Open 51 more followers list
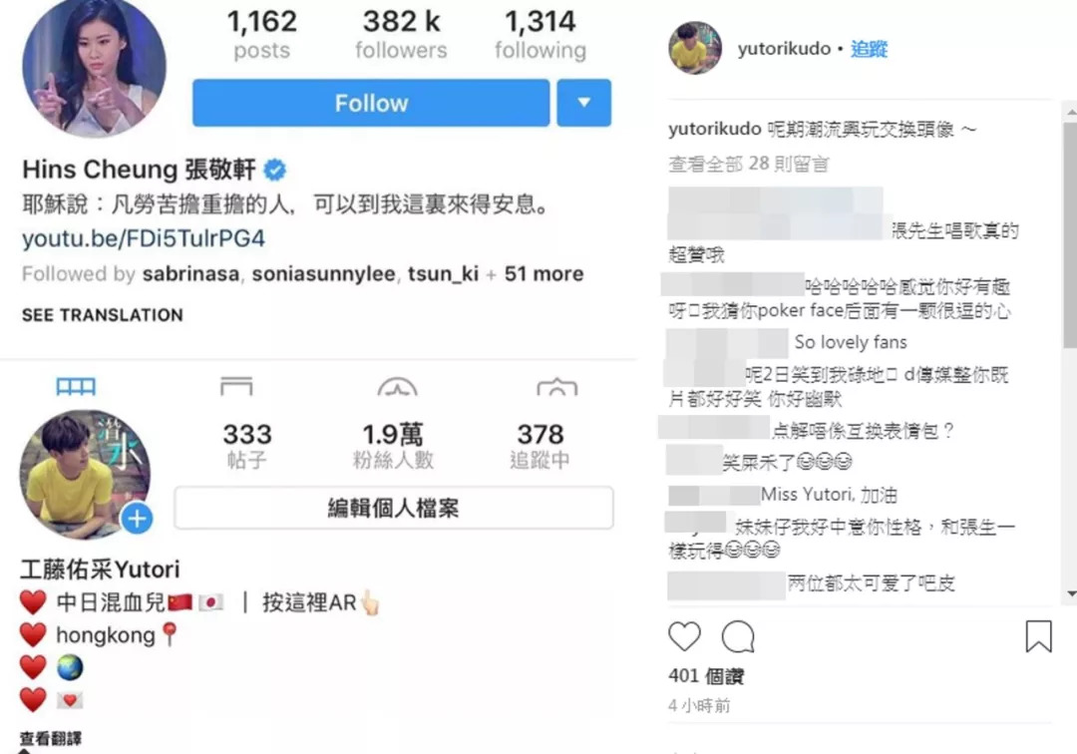 point(544,274)
